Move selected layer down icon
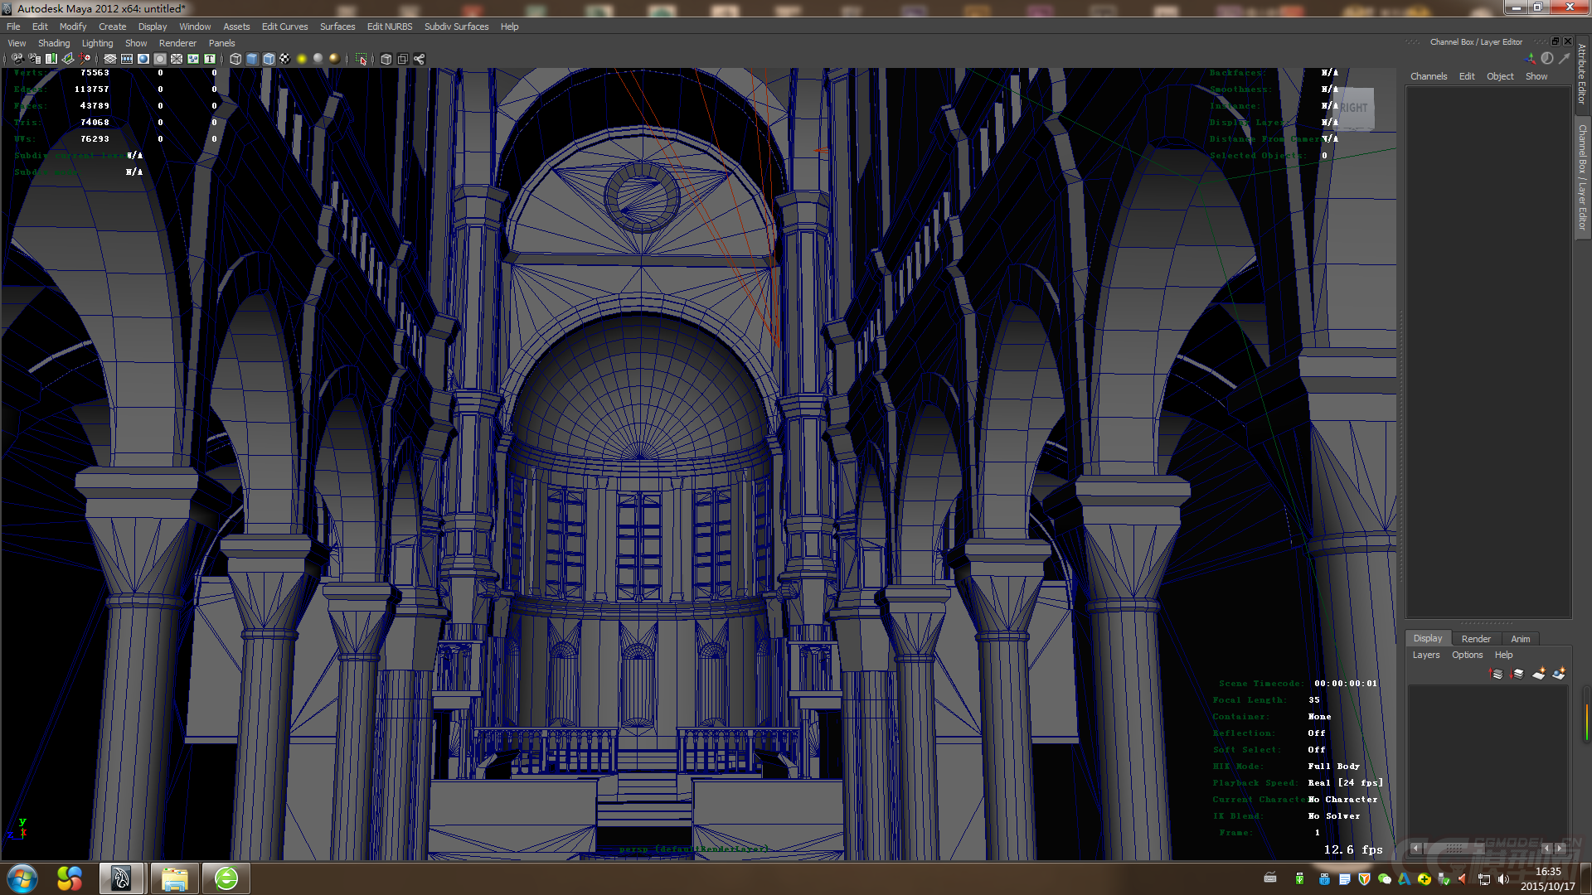Viewport: 1592px width, 895px height. tap(1517, 674)
